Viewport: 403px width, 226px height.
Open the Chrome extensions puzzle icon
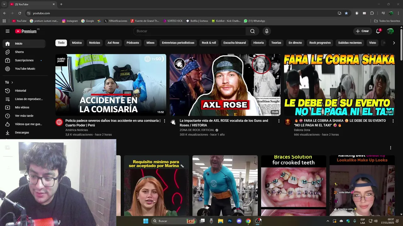pyautogui.click(x=372, y=13)
